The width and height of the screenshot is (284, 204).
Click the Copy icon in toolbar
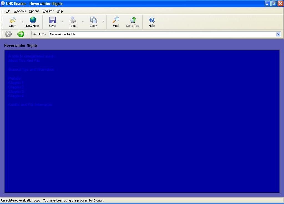click(x=93, y=20)
